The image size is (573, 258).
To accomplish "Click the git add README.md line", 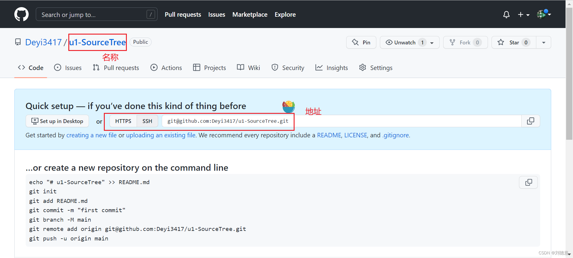I will [x=58, y=201].
